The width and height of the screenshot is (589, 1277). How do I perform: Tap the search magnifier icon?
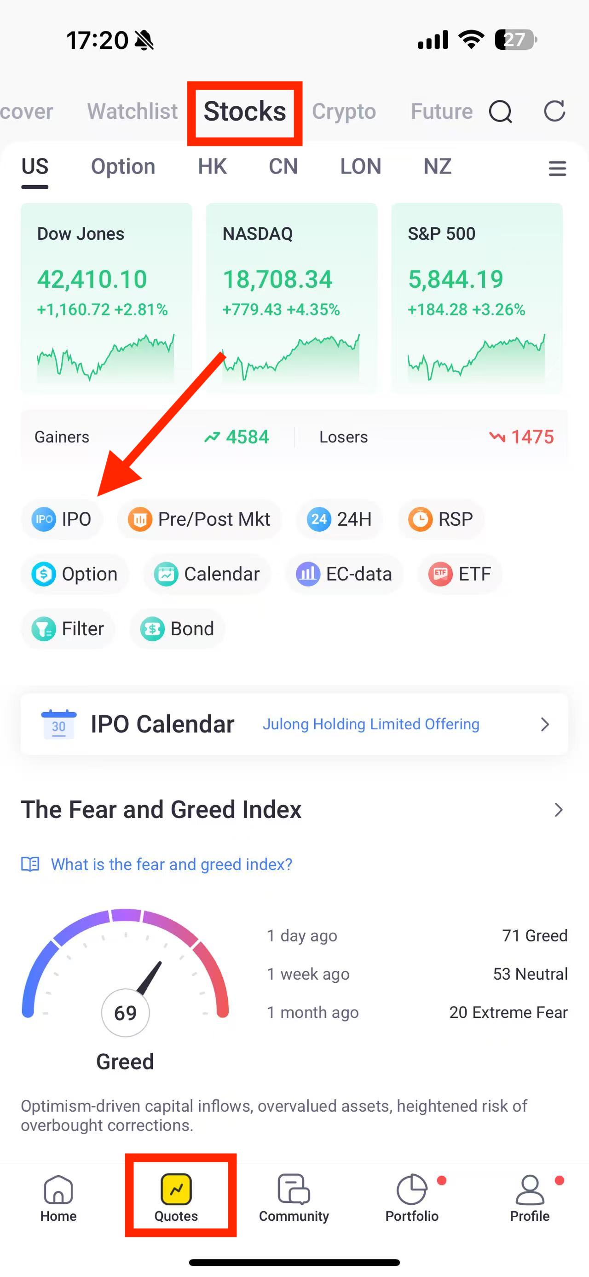(x=500, y=111)
